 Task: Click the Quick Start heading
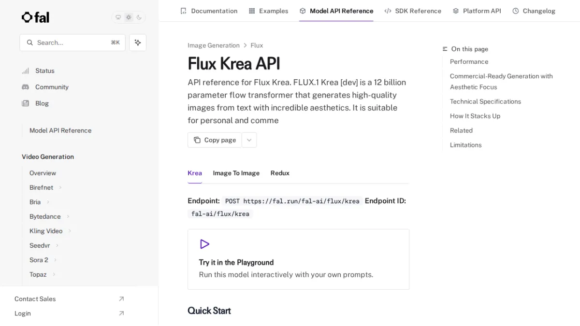(x=209, y=311)
